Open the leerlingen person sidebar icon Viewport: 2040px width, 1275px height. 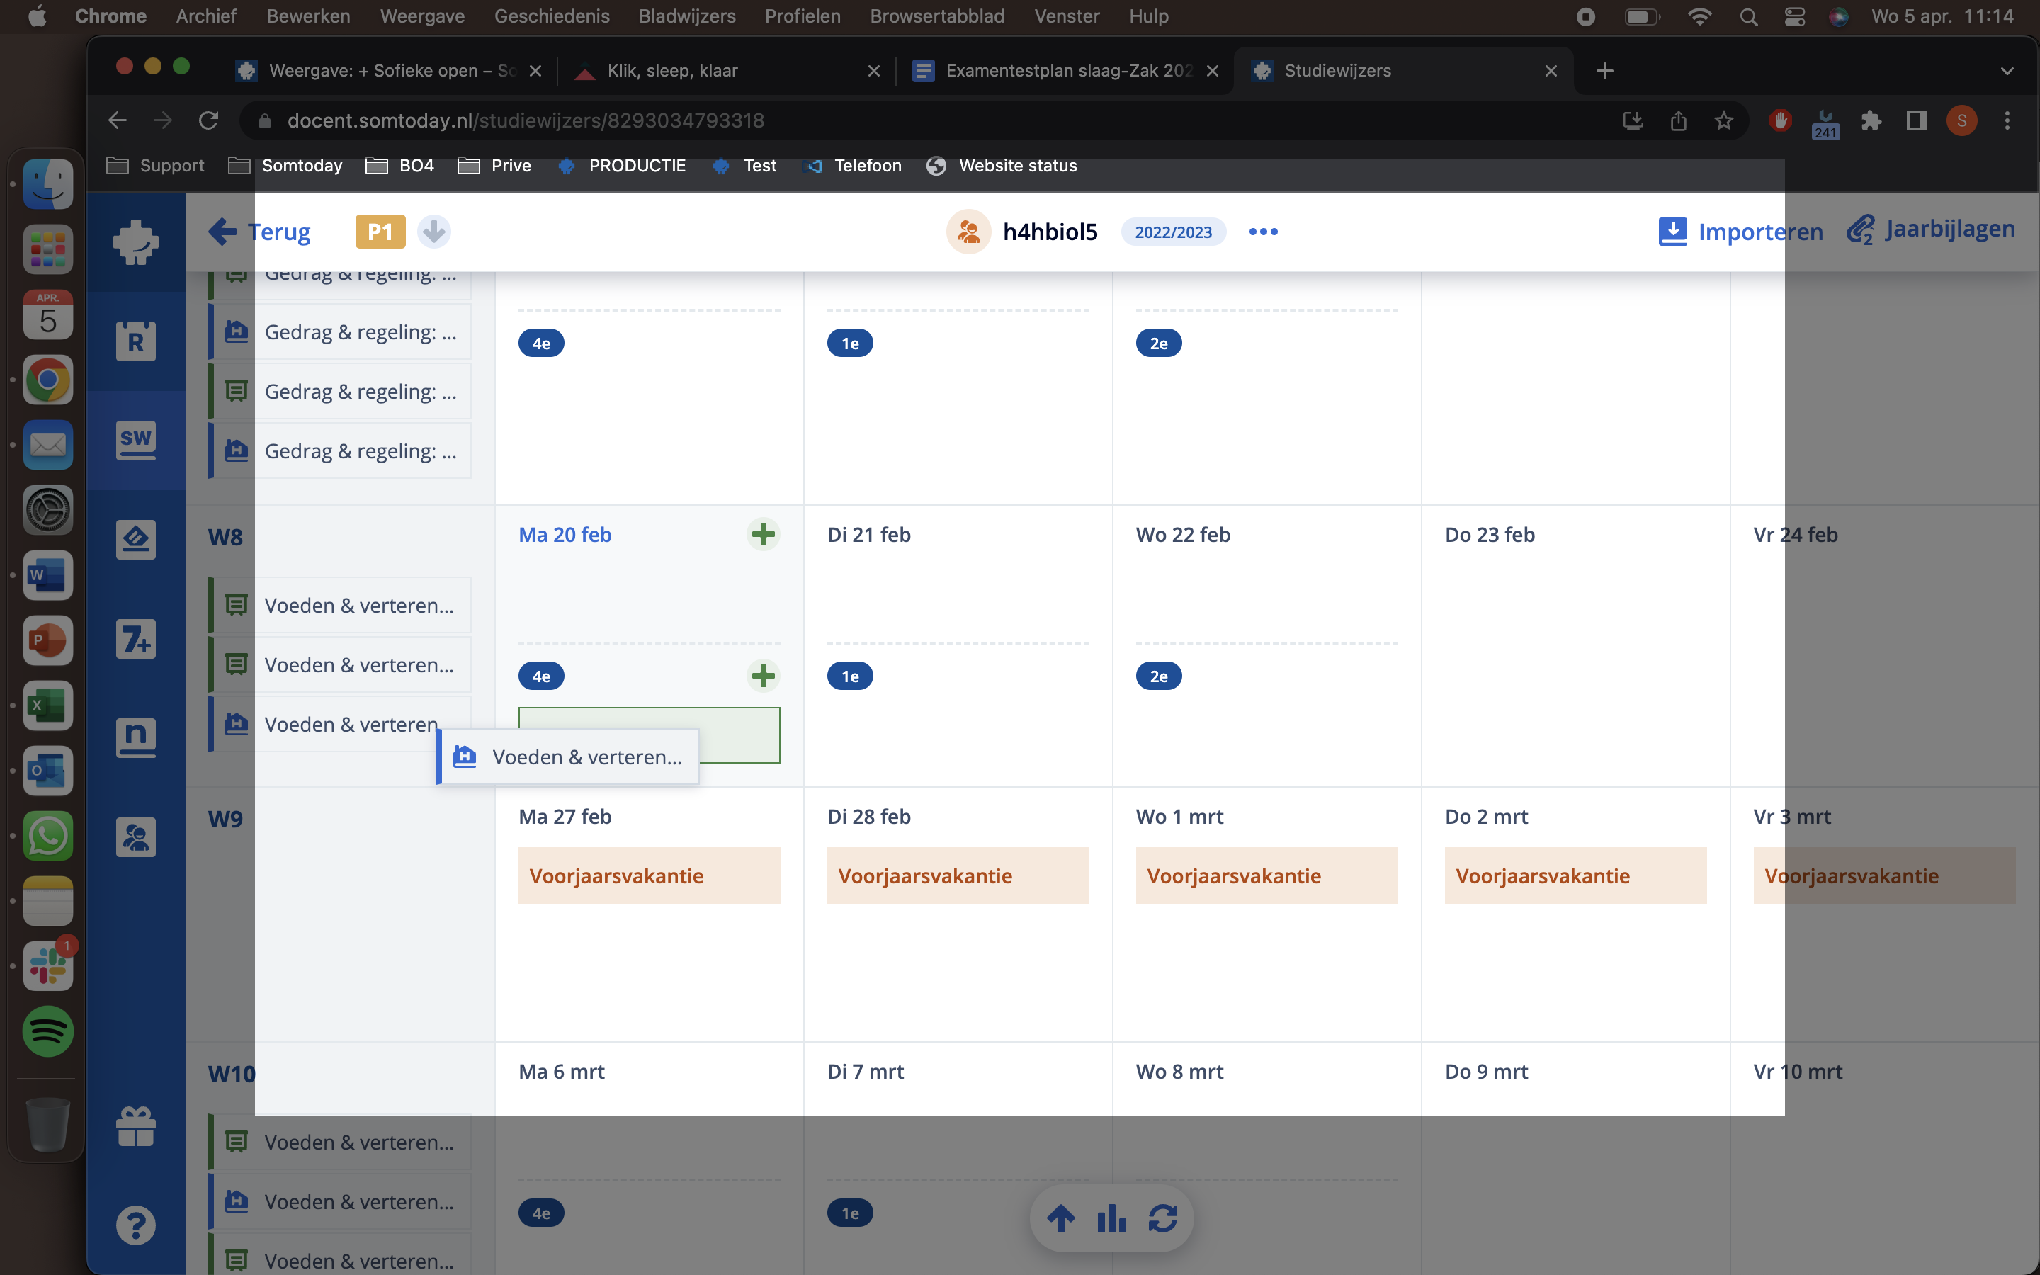[x=136, y=837]
